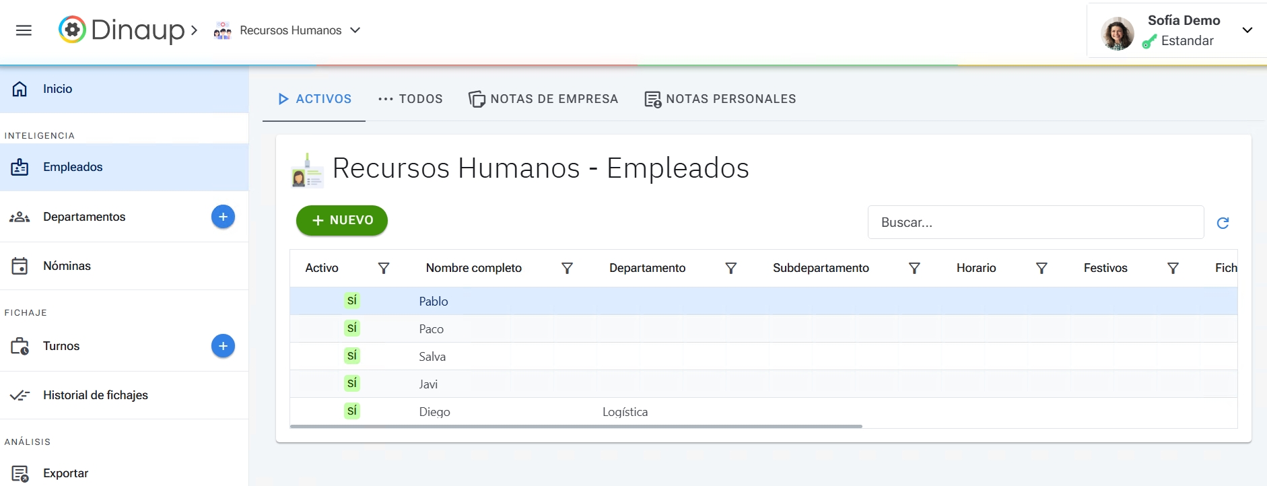Filter the Activo column
The width and height of the screenshot is (1267, 486).
[384, 268]
